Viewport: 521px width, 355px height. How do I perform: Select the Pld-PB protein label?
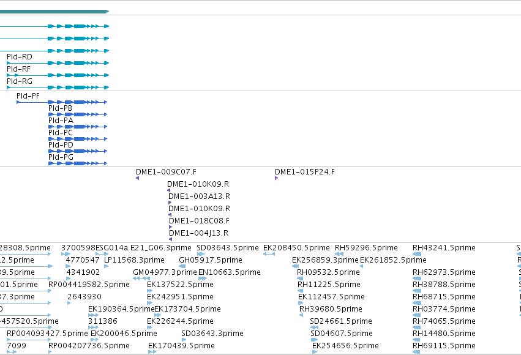point(60,108)
